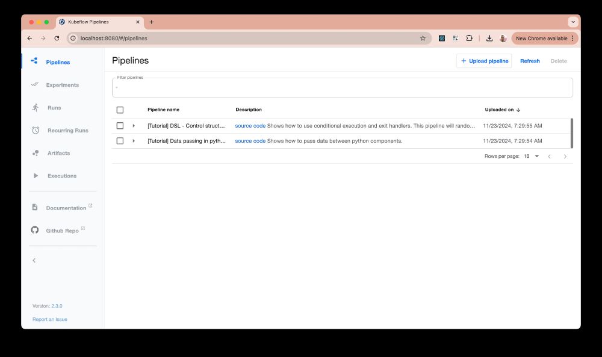Click the Artifacts bubbles icon
Viewport: 602px width, 357px height.
[x=36, y=153]
